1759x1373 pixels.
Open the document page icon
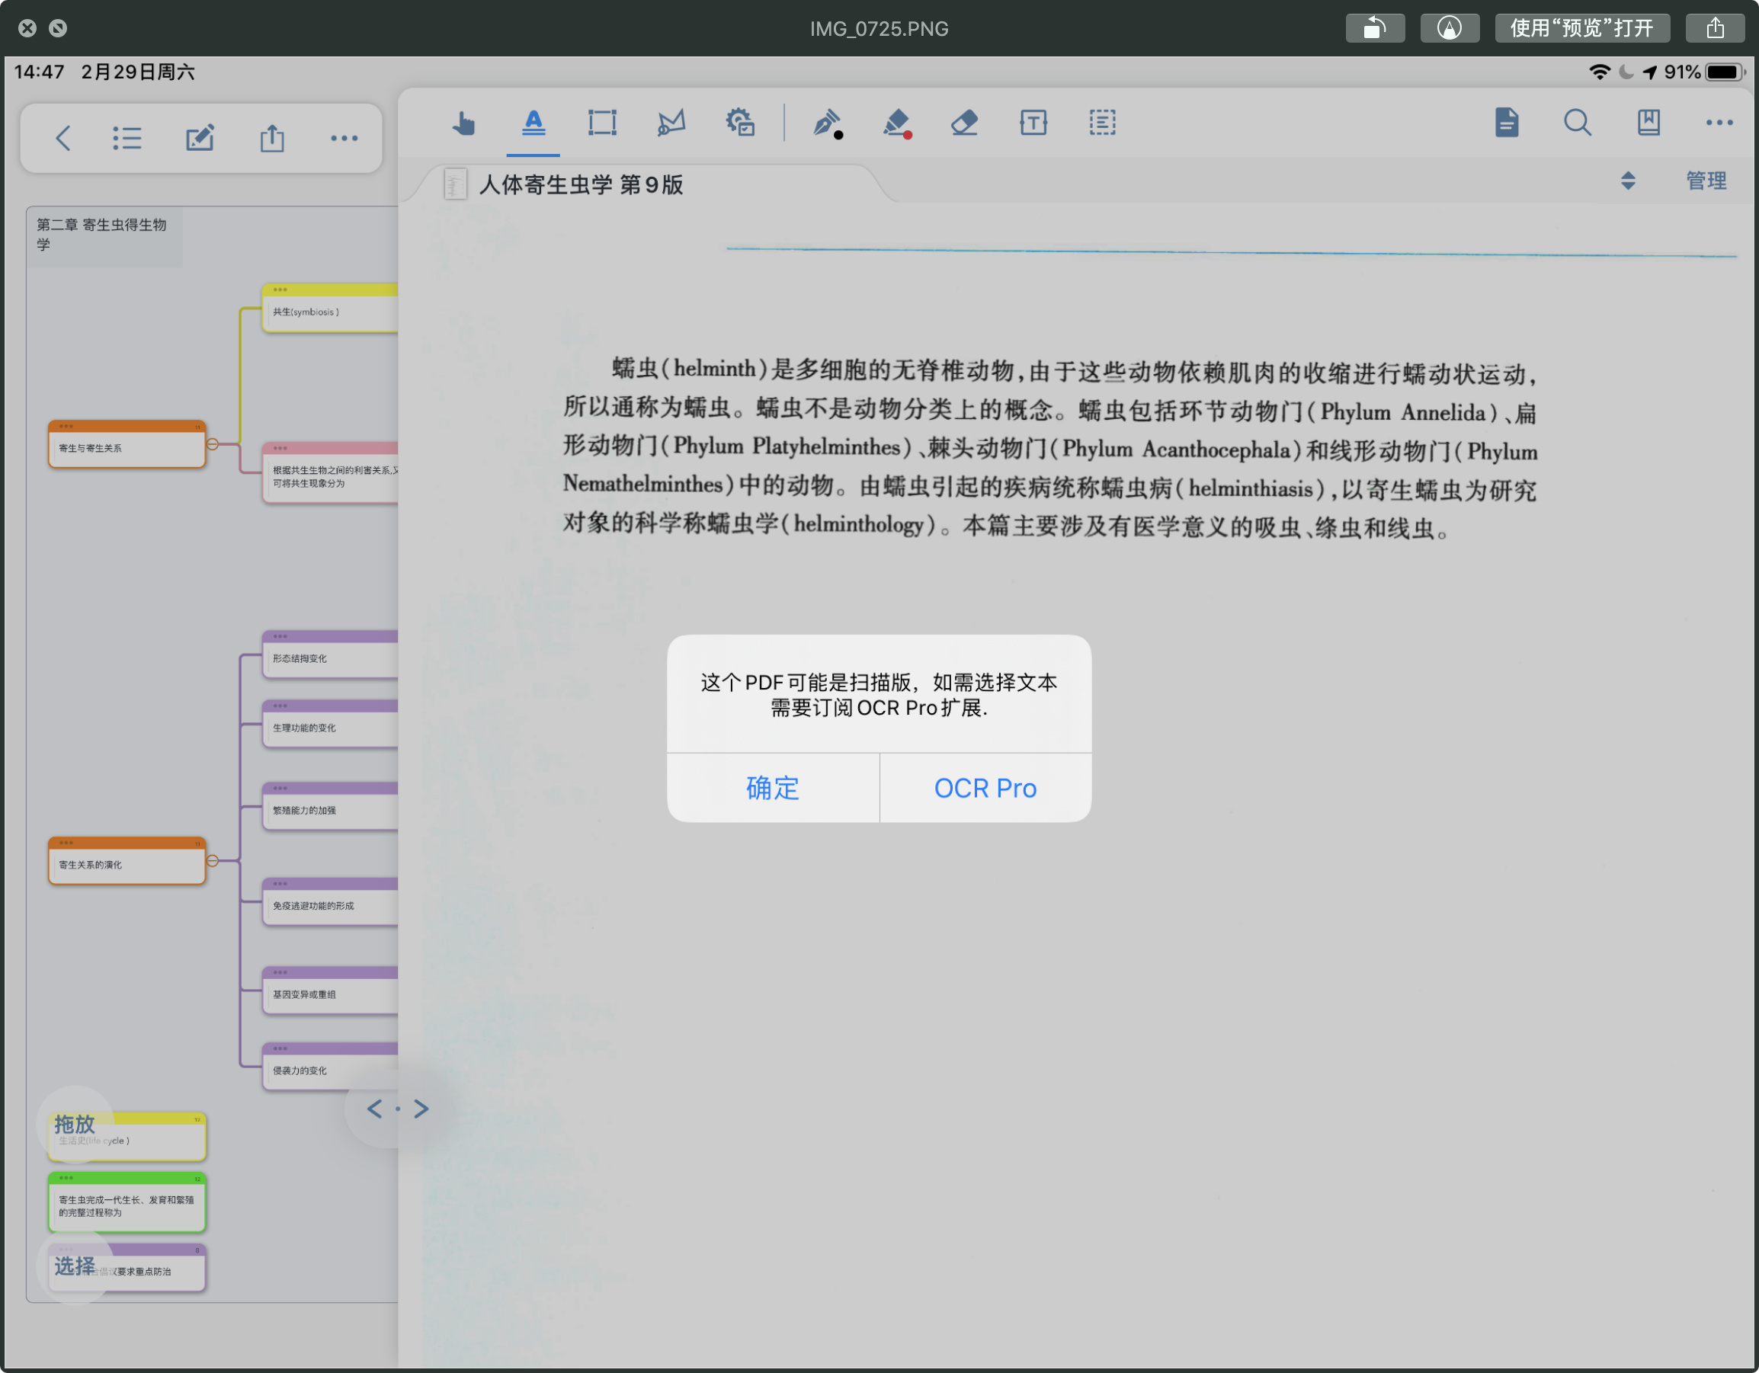pos(1507,123)
